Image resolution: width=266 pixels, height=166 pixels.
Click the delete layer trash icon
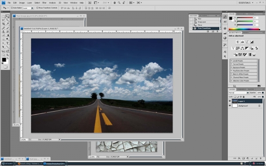pyautogui.click(x=260, y=158)
